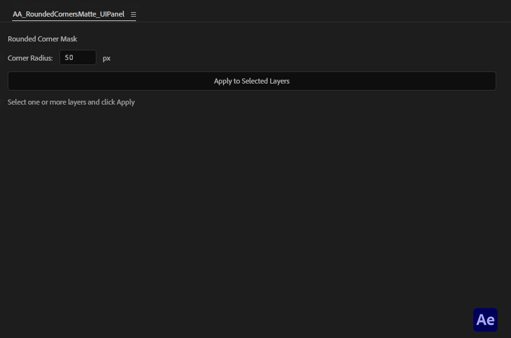This screenshot has width=511, height=338.
Task: Click the status hint about selecting layers
Action: tap(71, 102)
